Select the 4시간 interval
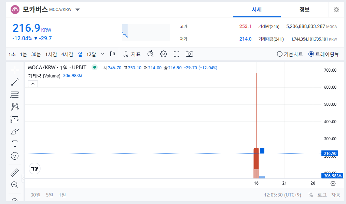This screenshot has height=204, width=346. [67, 54]
